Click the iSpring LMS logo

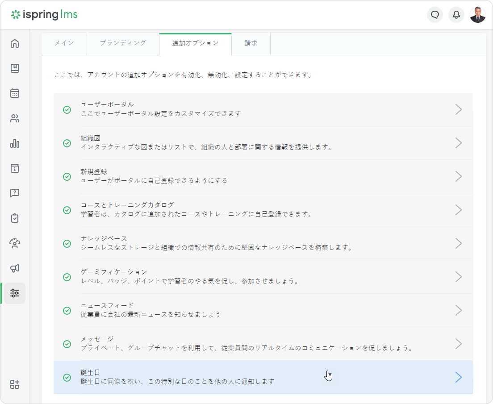coord(44,15)
